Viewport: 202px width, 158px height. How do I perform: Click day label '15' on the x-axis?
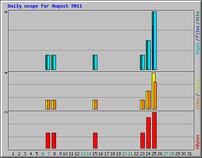point(95,154)
